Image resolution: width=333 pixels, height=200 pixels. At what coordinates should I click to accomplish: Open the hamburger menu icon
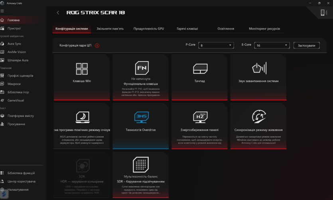2,11
